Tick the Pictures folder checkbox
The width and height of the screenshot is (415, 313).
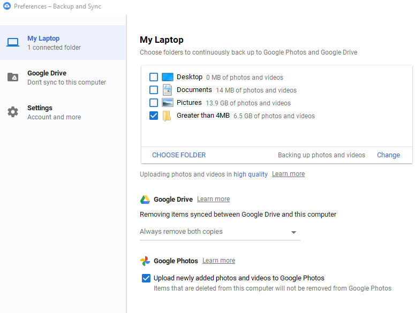coord(154,103)
